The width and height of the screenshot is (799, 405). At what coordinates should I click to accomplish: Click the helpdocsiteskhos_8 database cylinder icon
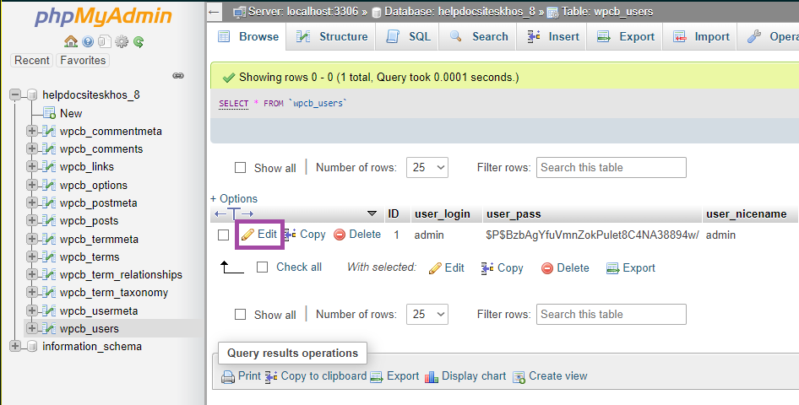[32, 94]
